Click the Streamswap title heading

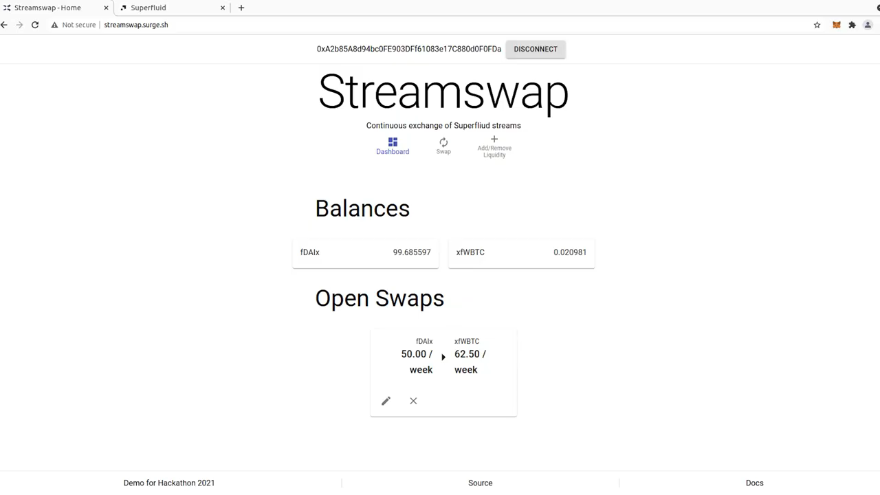point(443,92)
